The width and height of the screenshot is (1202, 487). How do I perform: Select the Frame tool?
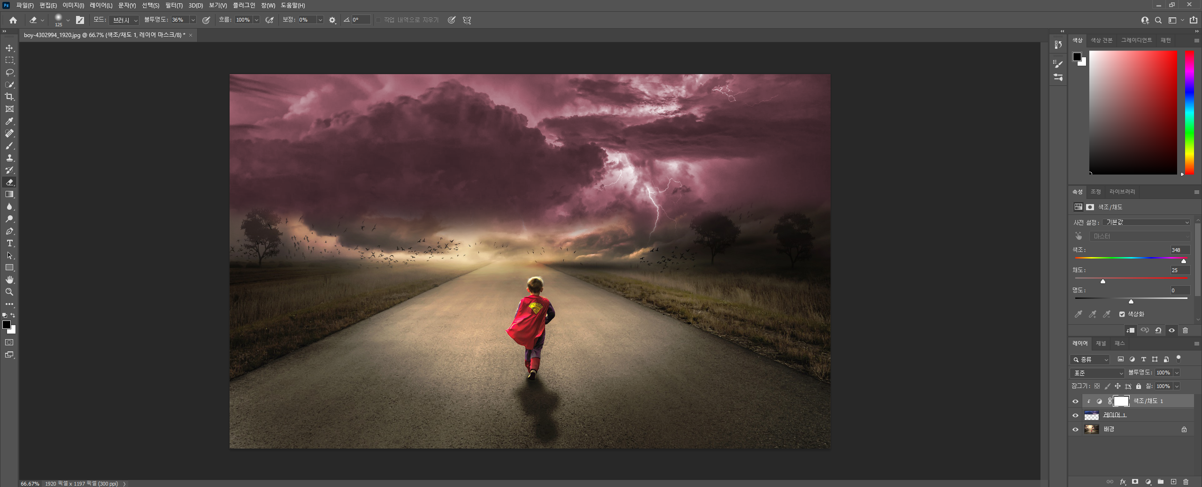point(9,109)
